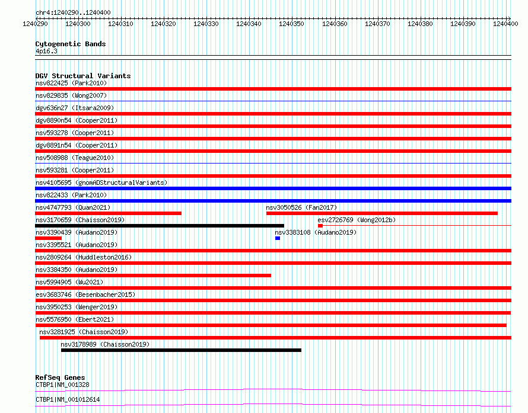Click the nsv3170659 (Chaisson2019) label
The image size is (528, 413).
click(80, 220)
